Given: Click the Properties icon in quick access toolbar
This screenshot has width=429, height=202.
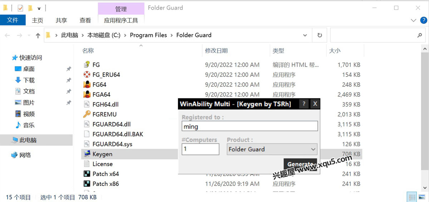Looking at the screenshot, I should (20, 8).
